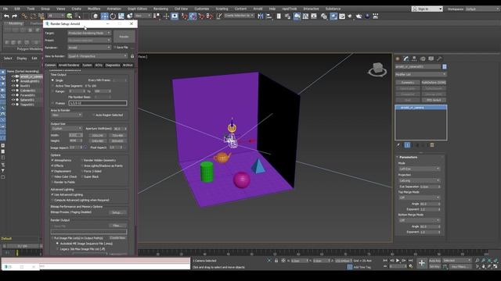The height and width of the screenshot is (281, 501).
Task: Toggle Use Advanced Lighting checkbox
Action: (x=52, y=194)
